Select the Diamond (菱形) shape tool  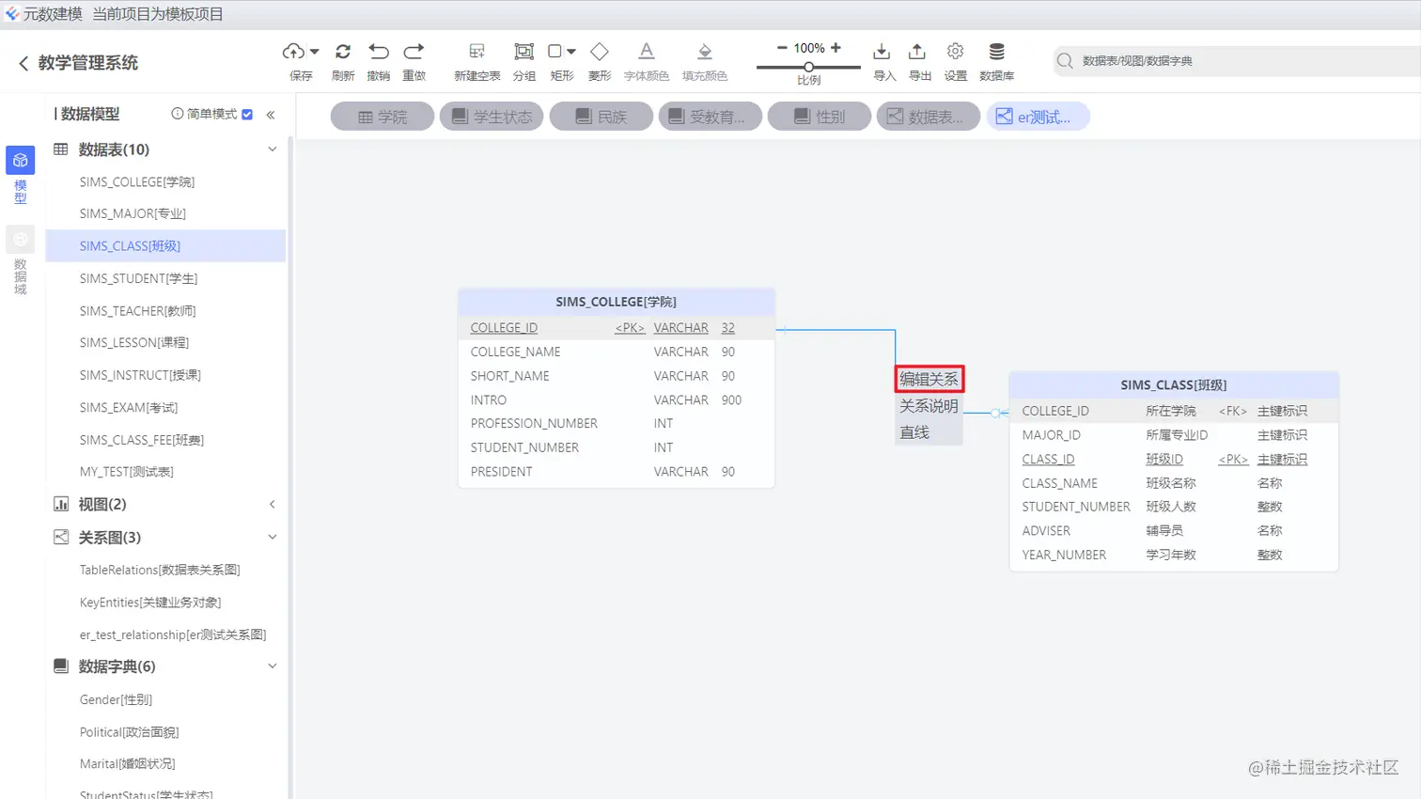point(600,52)
